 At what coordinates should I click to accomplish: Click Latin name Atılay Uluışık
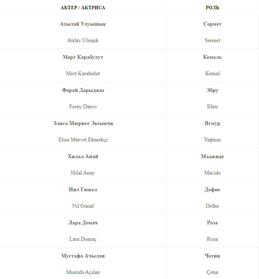click(83, 40)
